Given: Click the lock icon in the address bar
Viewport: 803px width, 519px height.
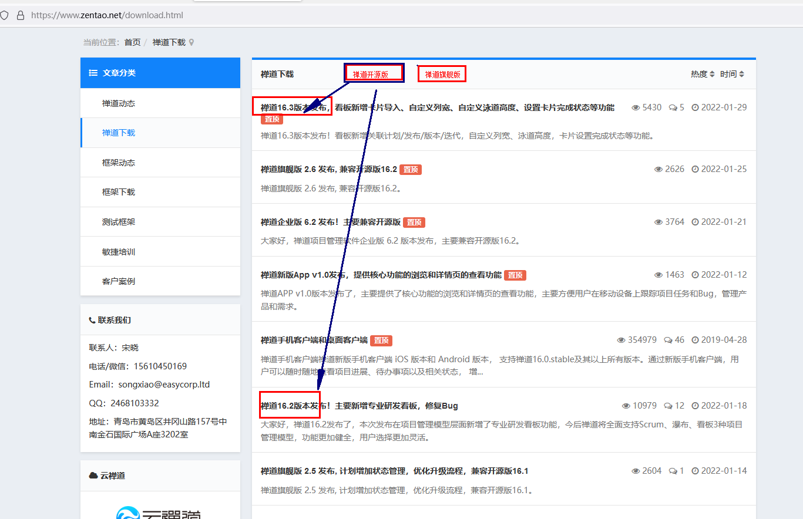Looking at the screenshot, I should 21,15.
